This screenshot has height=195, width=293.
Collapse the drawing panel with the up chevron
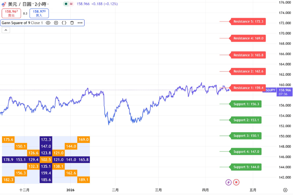(x=6, y=30)
